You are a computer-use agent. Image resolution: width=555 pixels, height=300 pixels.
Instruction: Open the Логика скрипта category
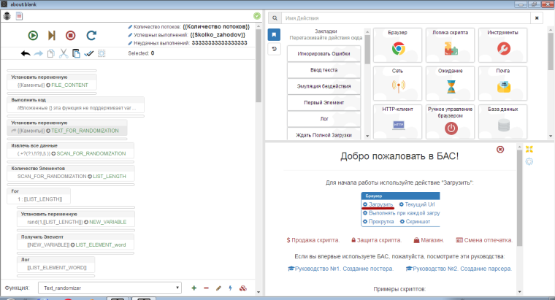click(451, 45)
